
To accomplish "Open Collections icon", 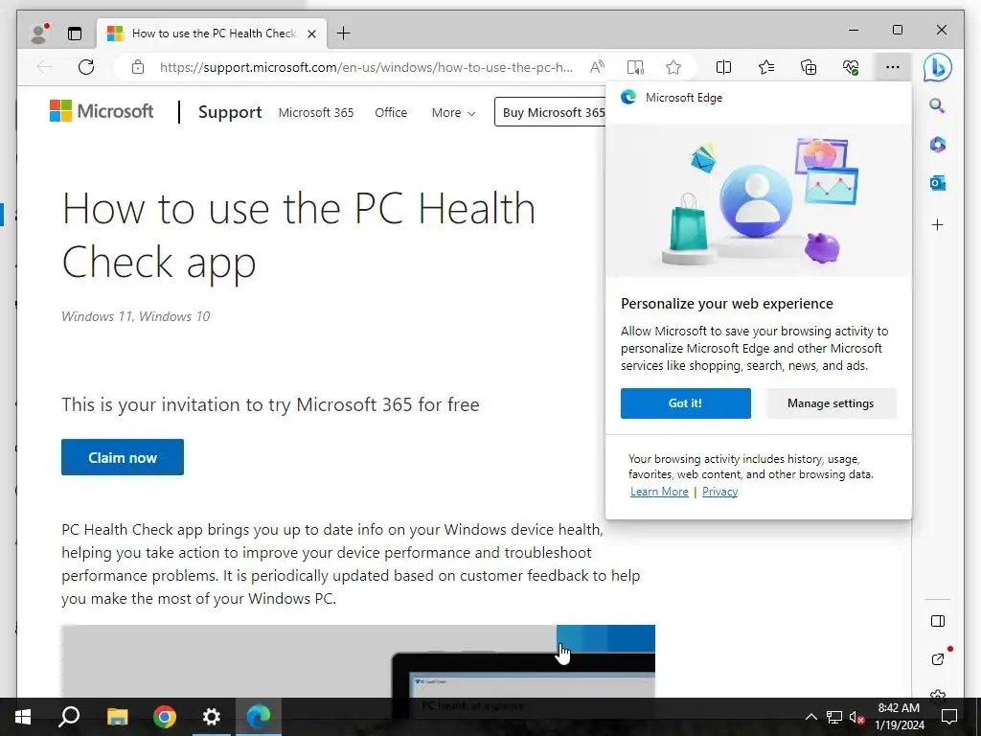I will [809, 67].
